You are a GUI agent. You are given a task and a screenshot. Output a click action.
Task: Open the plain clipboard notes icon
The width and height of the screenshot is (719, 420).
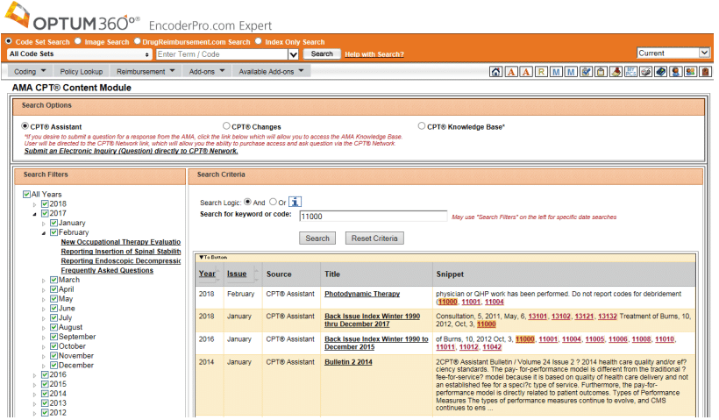tap(601, 72)
